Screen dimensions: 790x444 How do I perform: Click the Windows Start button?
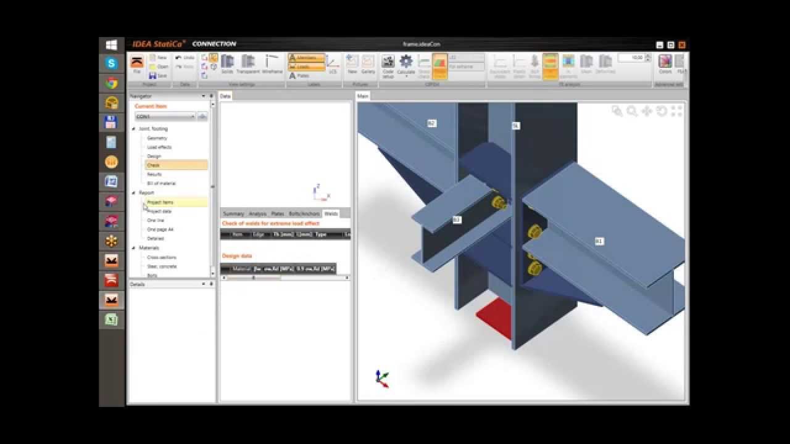point(111,44)
